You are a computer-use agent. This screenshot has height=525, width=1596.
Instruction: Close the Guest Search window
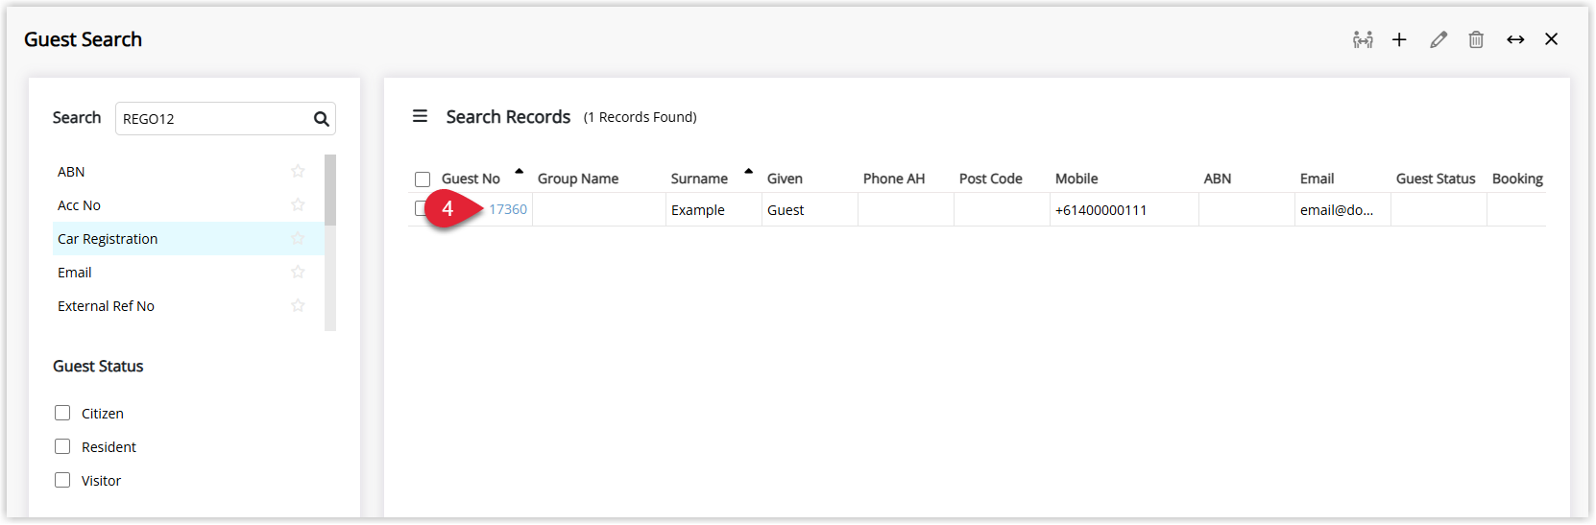[1551, 39]
